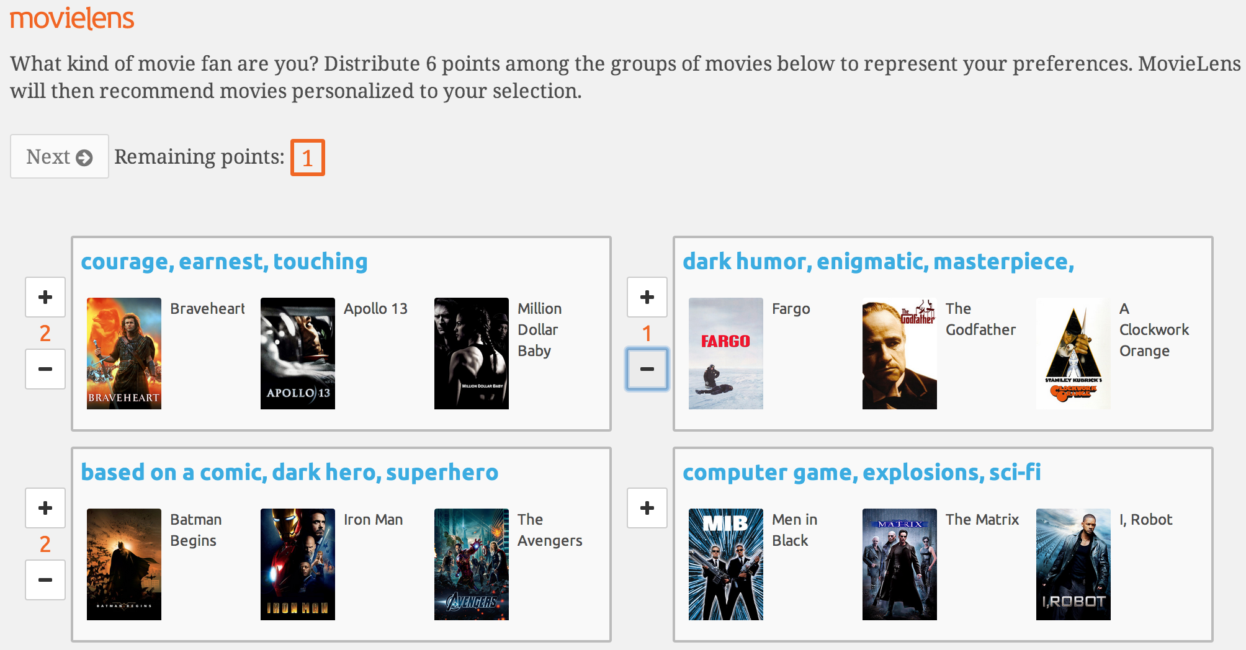Open the Men in Black poster
The height and width of the screenshot is (650, 1246).
point(726,564)
